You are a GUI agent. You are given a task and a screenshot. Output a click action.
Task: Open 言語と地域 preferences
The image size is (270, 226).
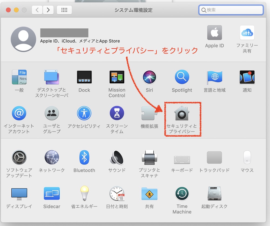(214, 77)
